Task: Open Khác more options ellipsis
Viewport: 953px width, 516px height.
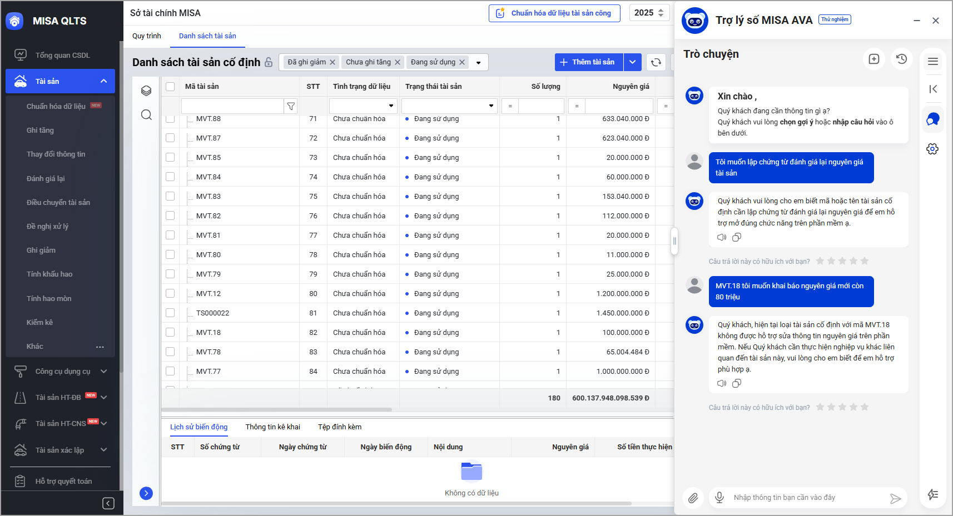Action: (x=100, y=347)
